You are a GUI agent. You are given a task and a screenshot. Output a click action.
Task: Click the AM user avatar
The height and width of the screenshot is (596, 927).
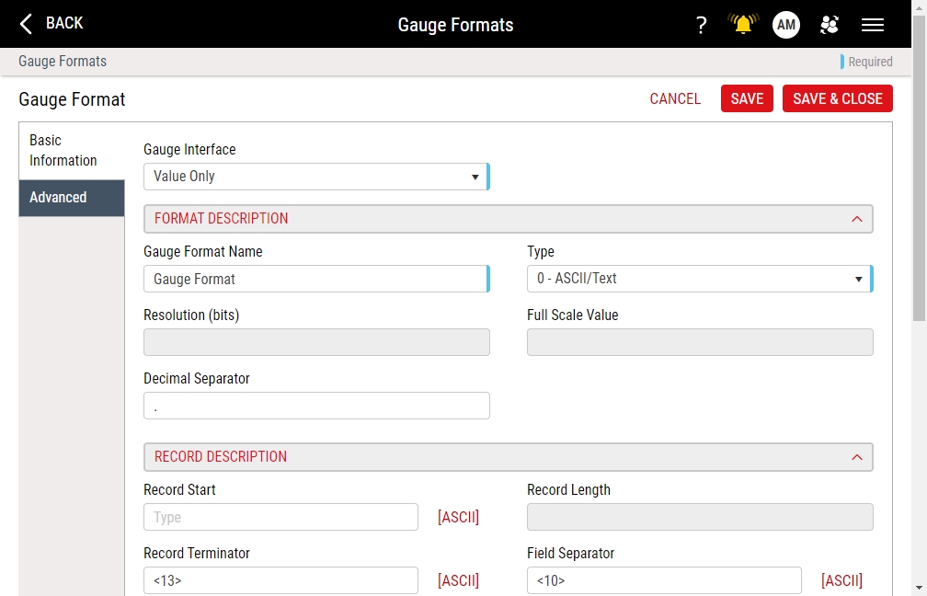(x=786, y=25)
